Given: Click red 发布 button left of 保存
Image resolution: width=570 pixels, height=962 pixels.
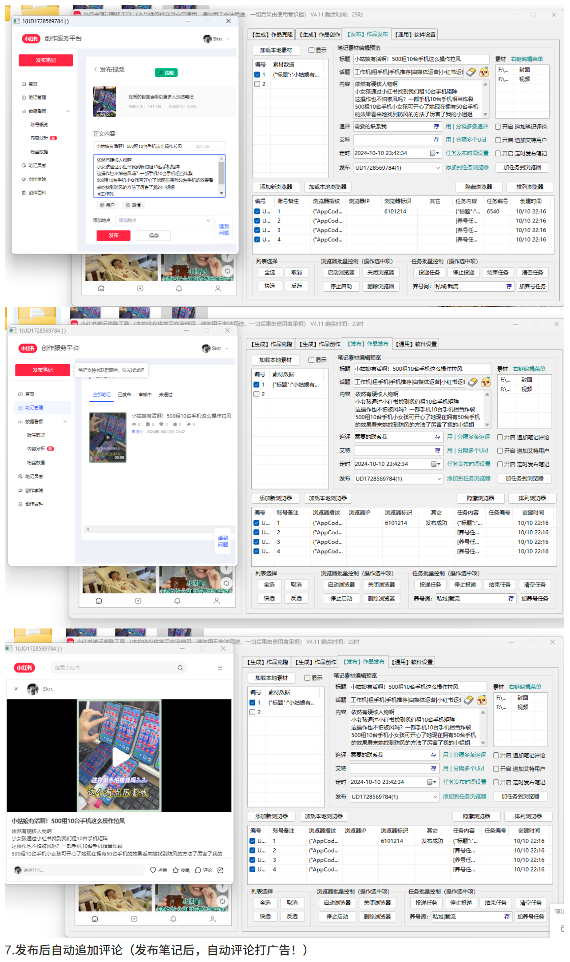Looking at the screenshot, I should (114, 235).
